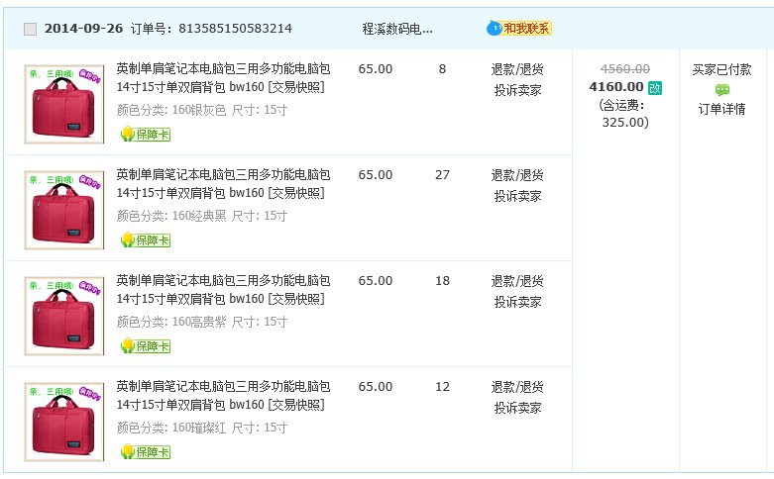Click quantity 18 in 160高贵紫 row
This screenshot has height=479, width=774.
442,281
